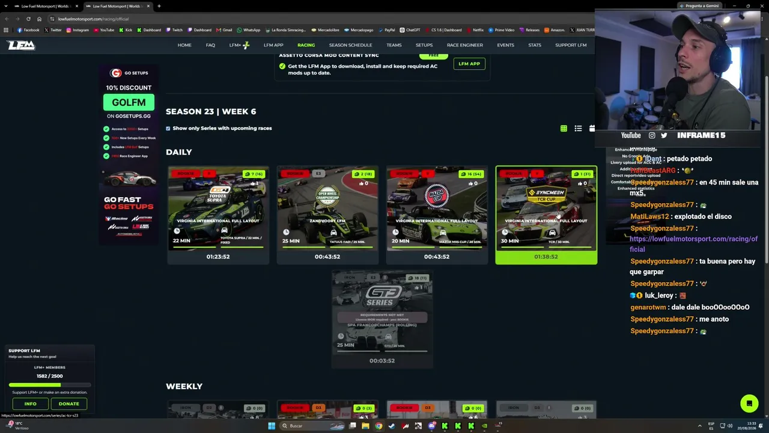769x433 pixels.
Task: Open the Netflix bookmark
Action: click(x=475, y=30)
